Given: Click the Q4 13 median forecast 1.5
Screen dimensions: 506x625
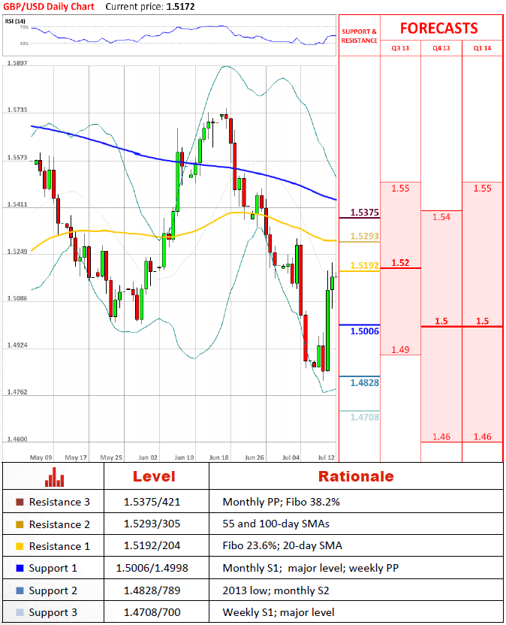Looking at the screenshot, I should tap(441, 321).
